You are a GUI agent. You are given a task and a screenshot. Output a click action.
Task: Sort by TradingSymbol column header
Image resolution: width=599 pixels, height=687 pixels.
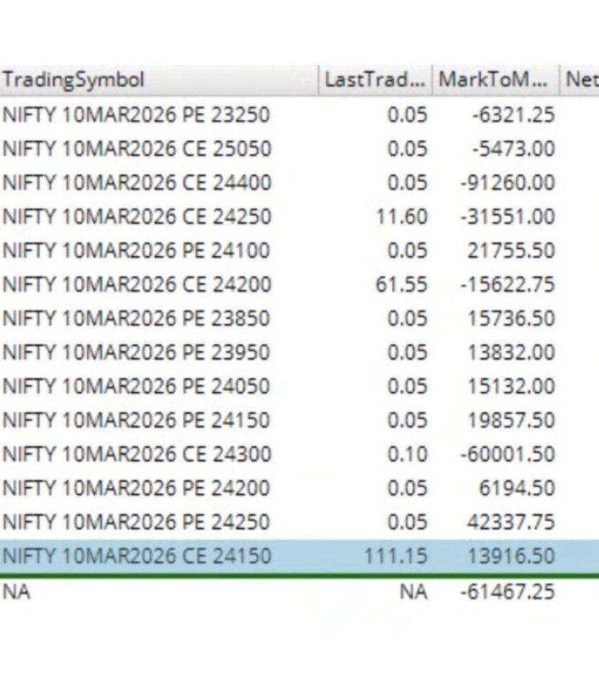pos(159,80)
